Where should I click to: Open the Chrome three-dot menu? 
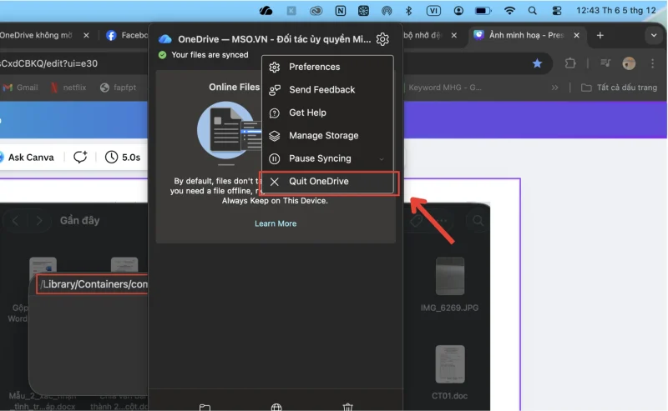point(652,63)
